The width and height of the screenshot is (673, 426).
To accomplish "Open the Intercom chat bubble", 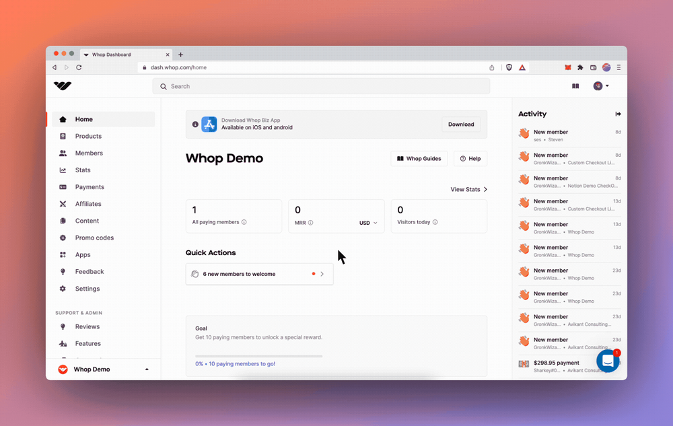I will coord(608,361).
